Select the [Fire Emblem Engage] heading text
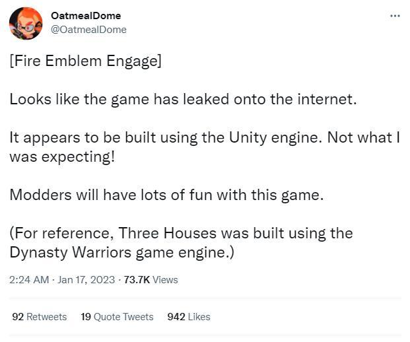This screenshot has height=342, width=410. coord(86,61)
